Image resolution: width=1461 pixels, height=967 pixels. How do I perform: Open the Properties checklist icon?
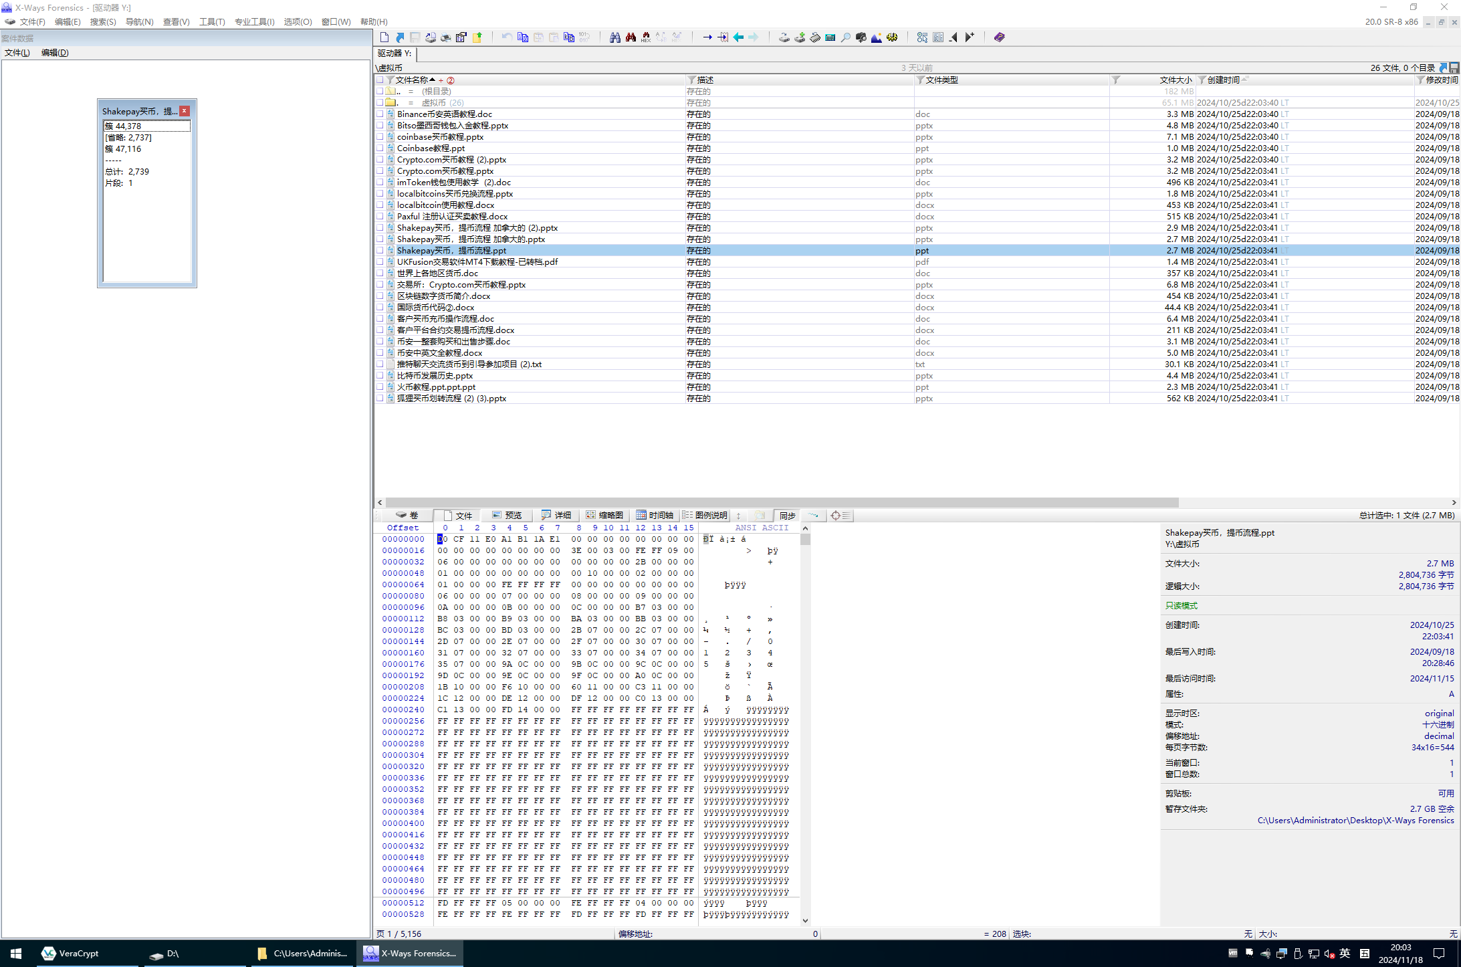[461, 37]
